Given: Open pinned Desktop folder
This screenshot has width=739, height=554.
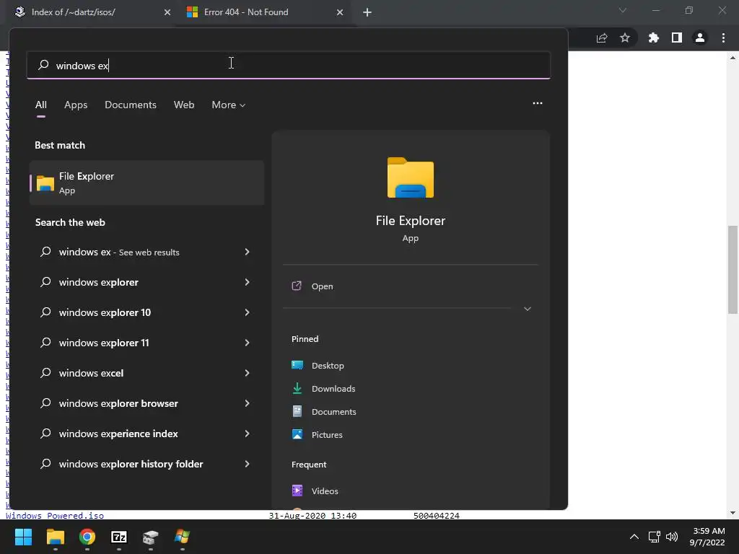Looking at the screenshot, I should [328, 366].
